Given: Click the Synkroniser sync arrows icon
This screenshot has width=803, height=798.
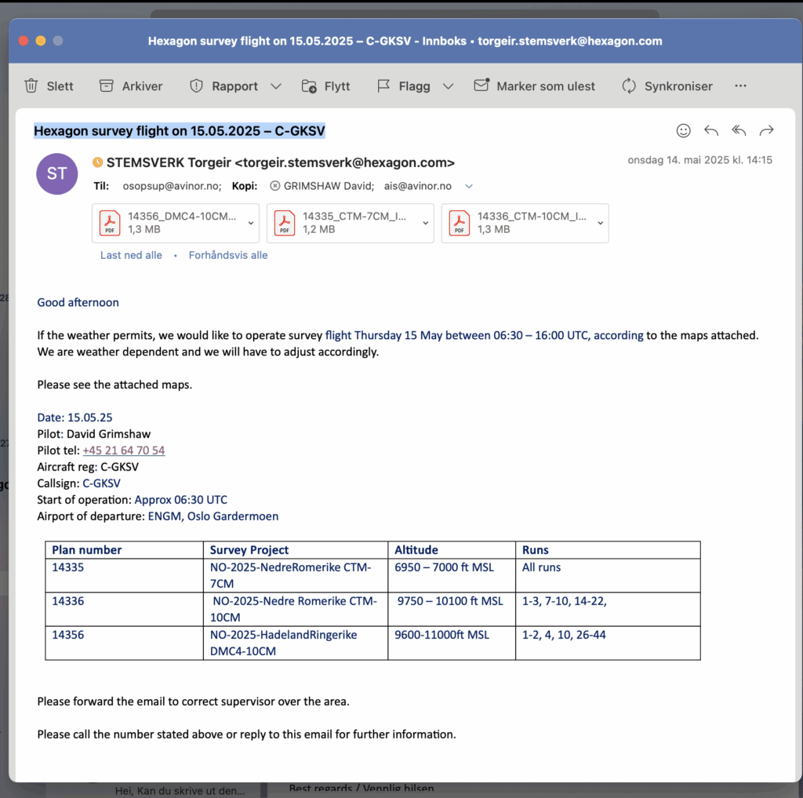Looking at the screenshot, I should click(x=629, y=86).
